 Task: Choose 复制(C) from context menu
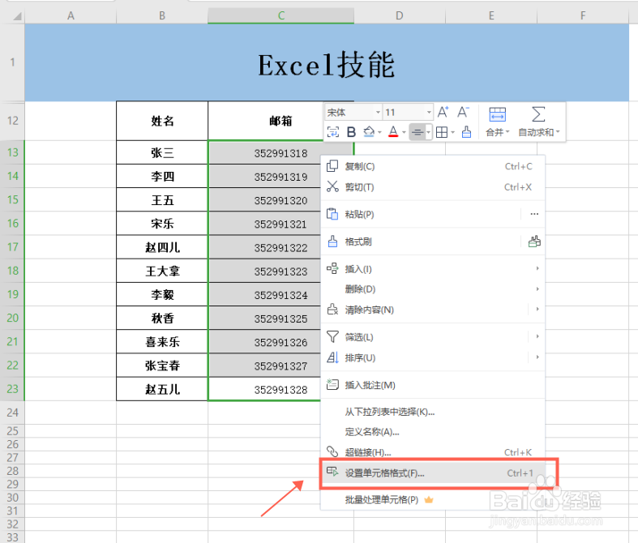433,166
